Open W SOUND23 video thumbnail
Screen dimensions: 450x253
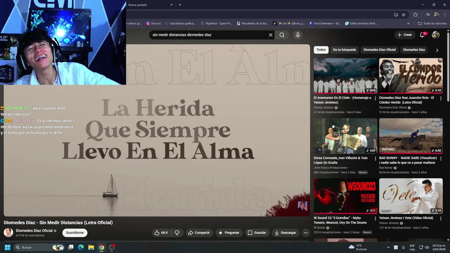345,196
